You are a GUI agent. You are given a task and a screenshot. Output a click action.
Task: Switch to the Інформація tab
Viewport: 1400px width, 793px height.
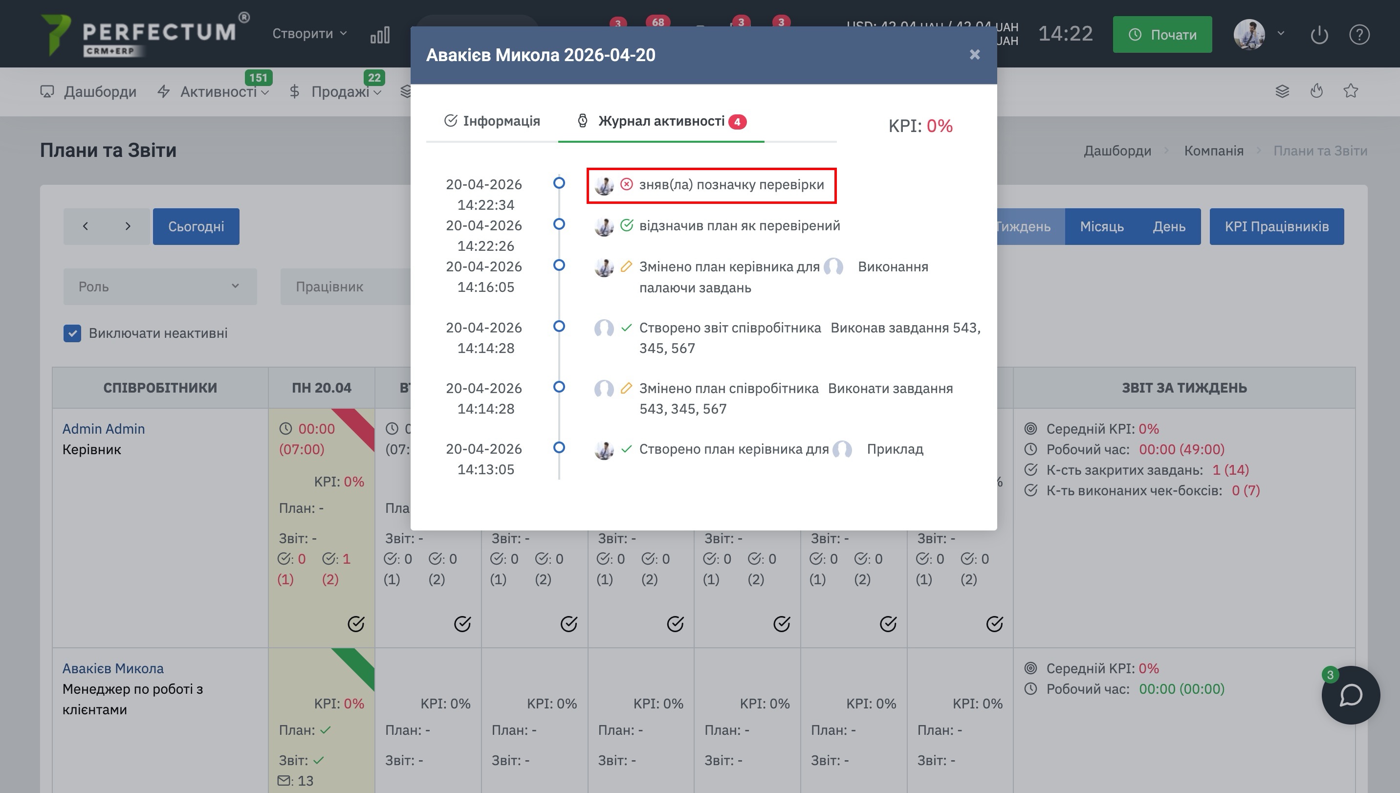pyautogui.click(x=492, y=121)
